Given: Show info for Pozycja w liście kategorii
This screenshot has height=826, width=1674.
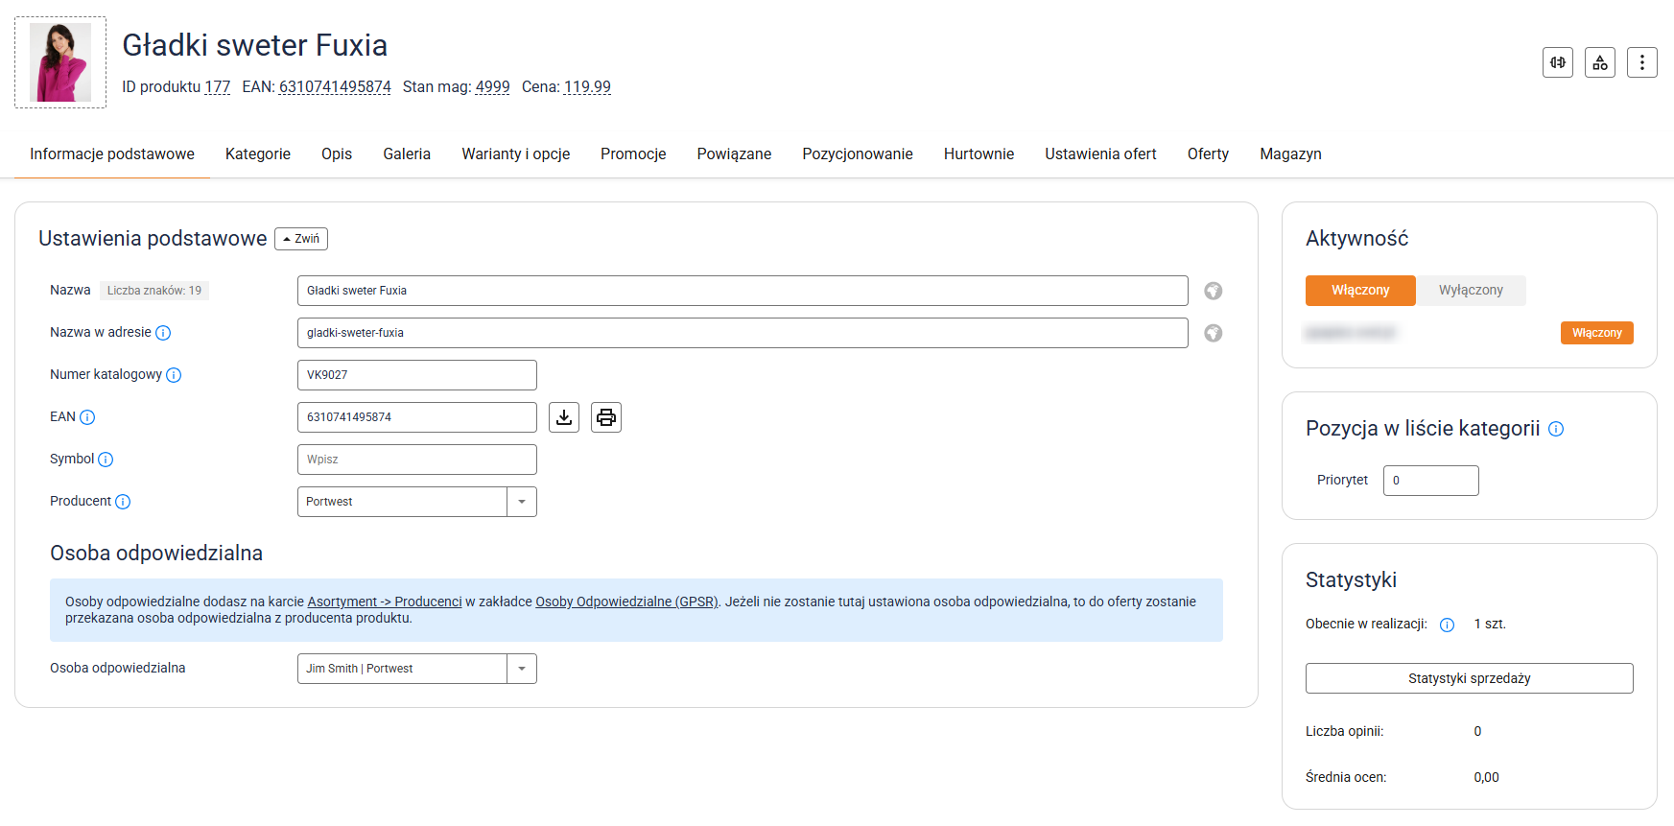Looking at the screenshot, I should [x=1556, y=429].
